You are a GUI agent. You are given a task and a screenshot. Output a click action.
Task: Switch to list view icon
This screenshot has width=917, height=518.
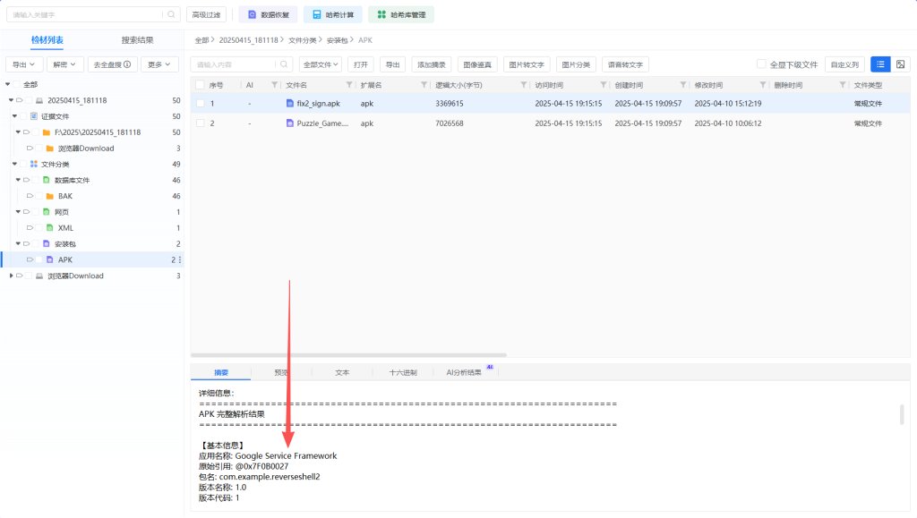(x=880, y=64)
